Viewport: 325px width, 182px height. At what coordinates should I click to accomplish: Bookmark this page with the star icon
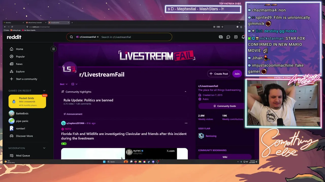[222, 27]
